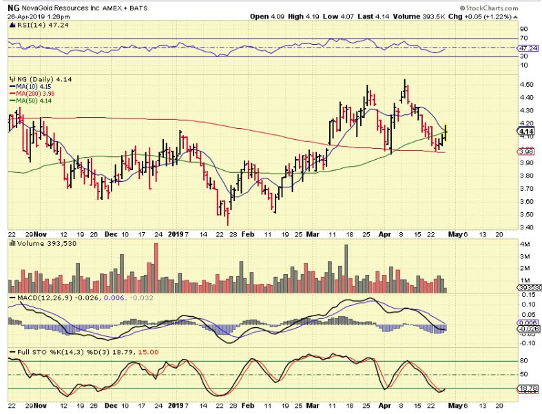542x414 pixels.
Task: Click the 0.15 MACD axis label
Action: click(529, 295)
